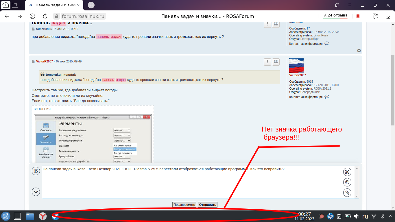Launch the file manager from the panel

tap(30, 216)
